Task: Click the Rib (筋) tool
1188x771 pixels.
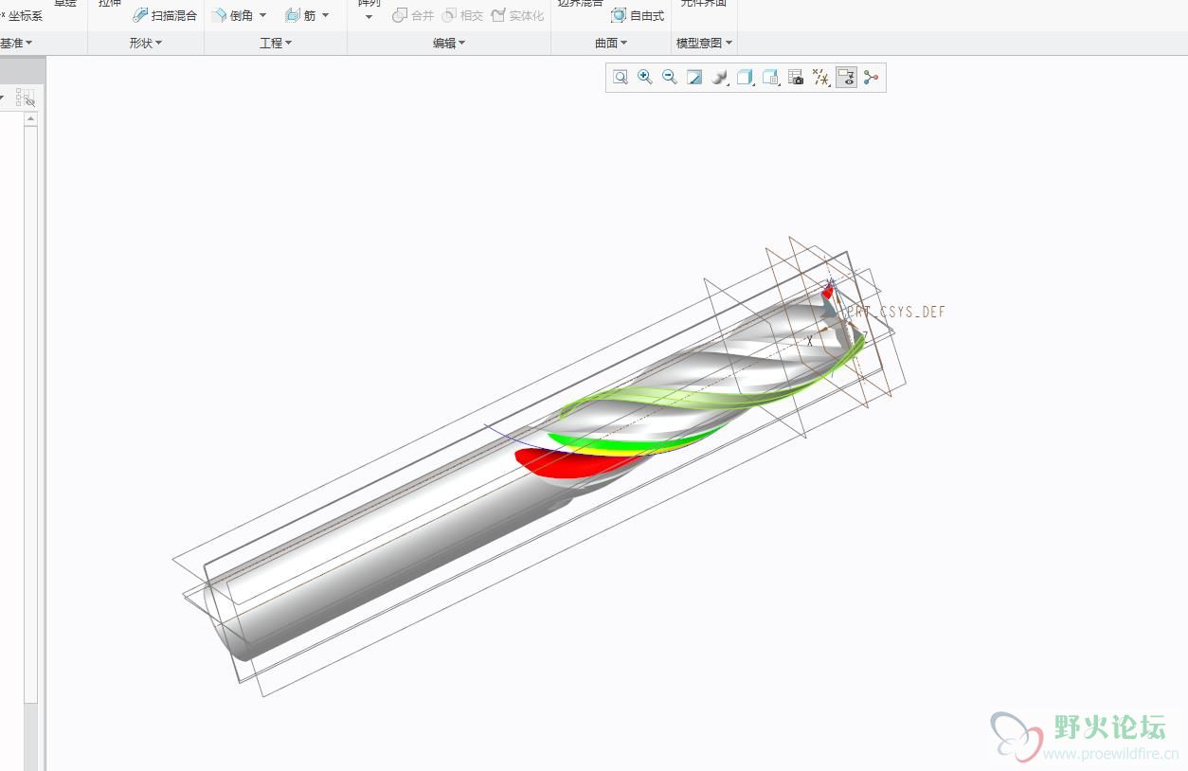Action: pos(301,15)
